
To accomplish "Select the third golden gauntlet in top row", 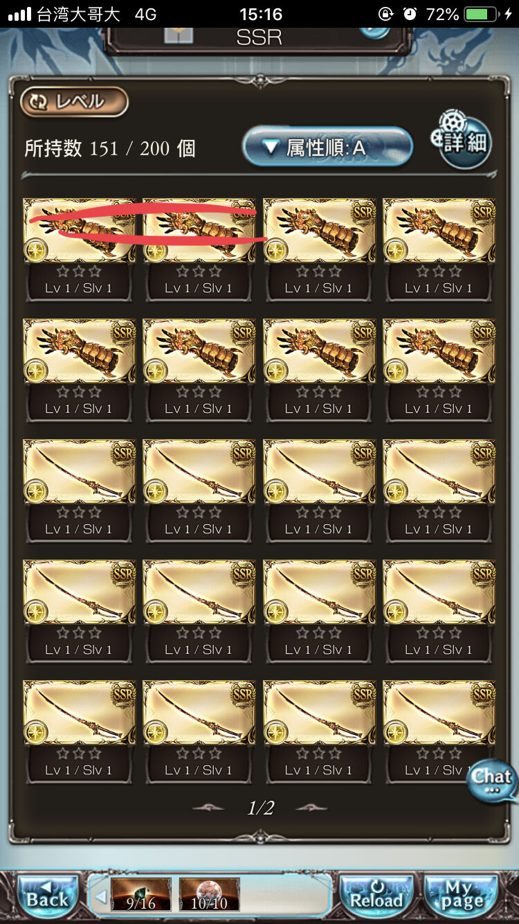I will [320, 250].
